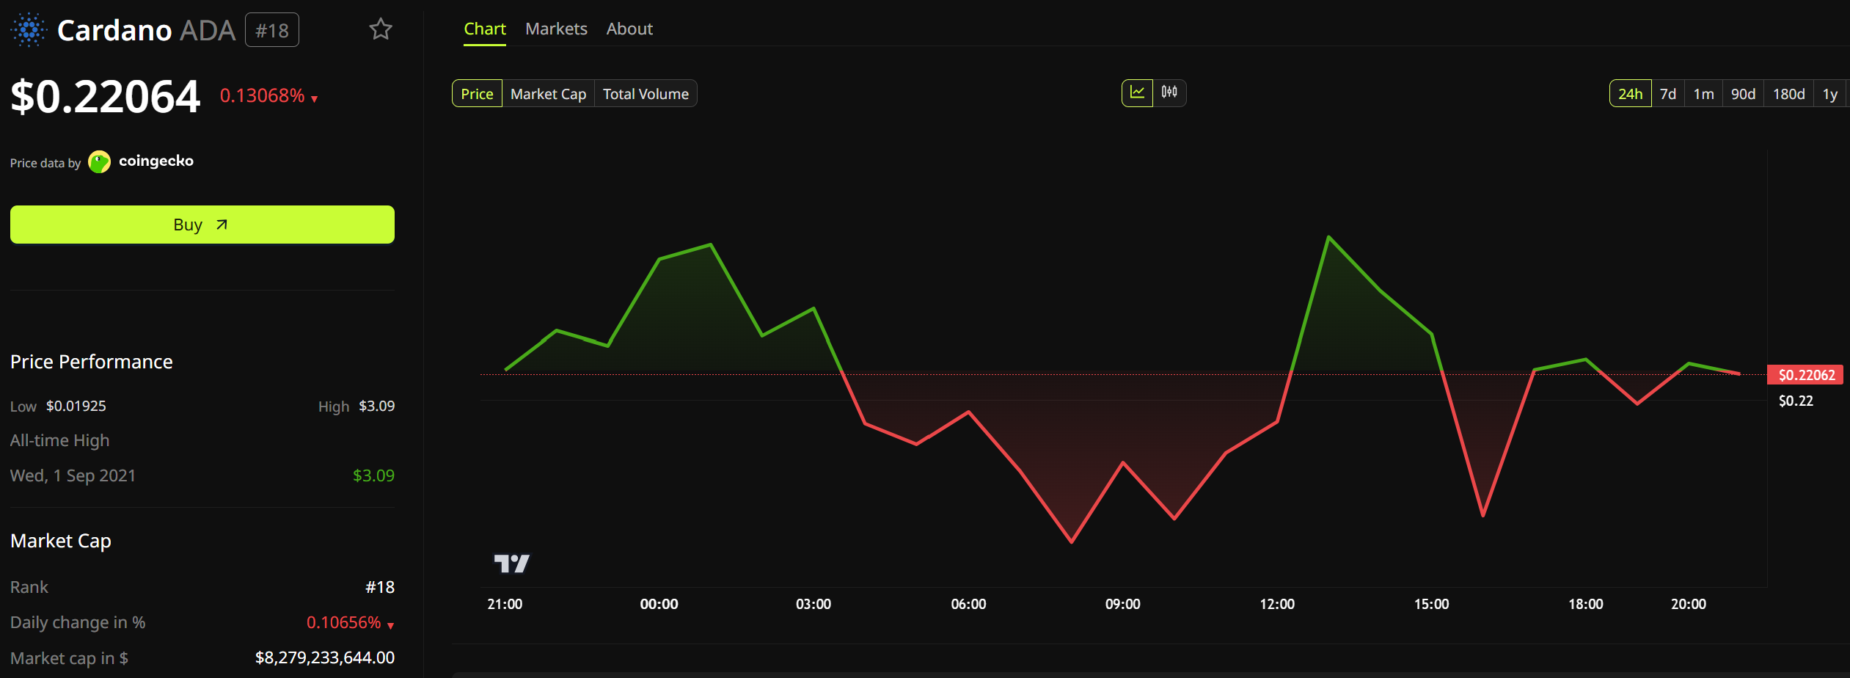Click the $0.22064 current price
Screen dimensions: 1850x678
tap(106, 96)
